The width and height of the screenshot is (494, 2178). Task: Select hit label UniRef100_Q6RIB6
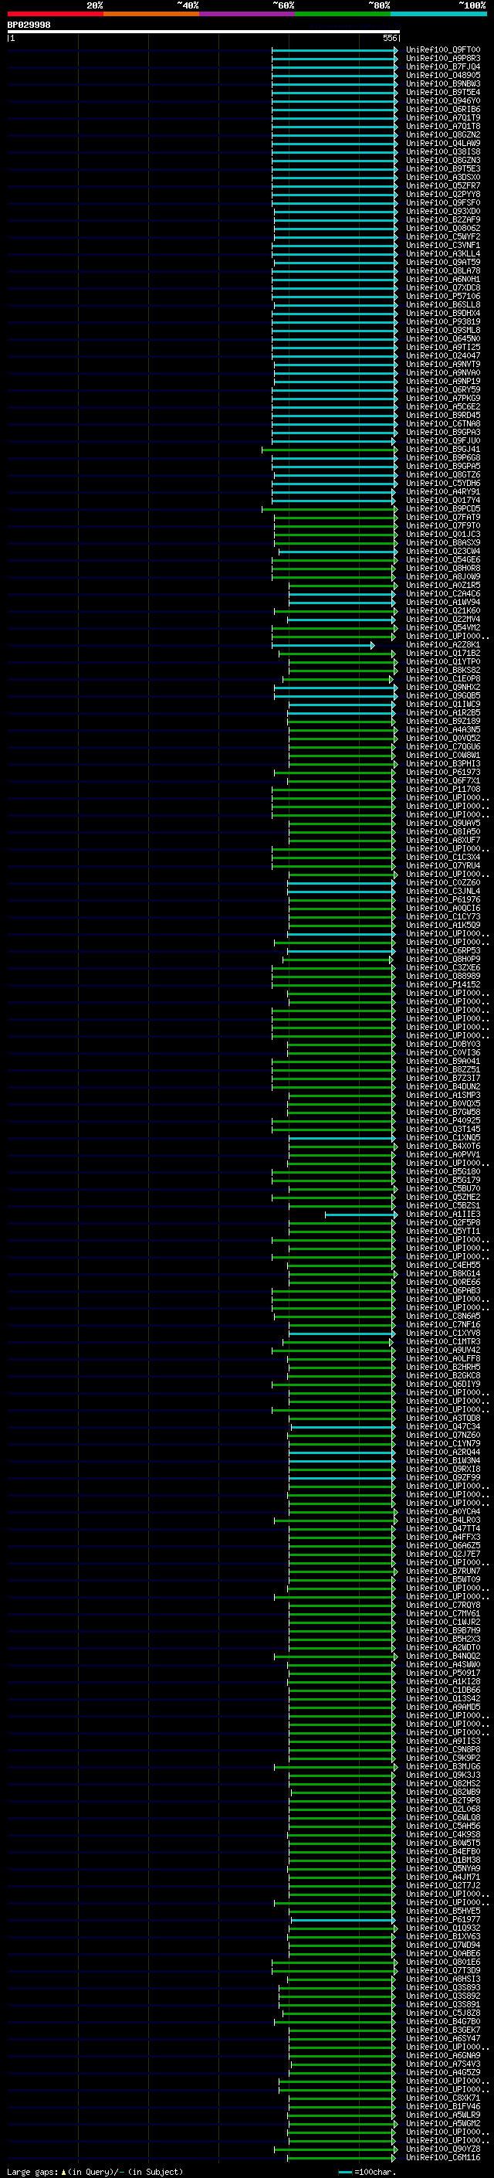(x=443, y=109)
